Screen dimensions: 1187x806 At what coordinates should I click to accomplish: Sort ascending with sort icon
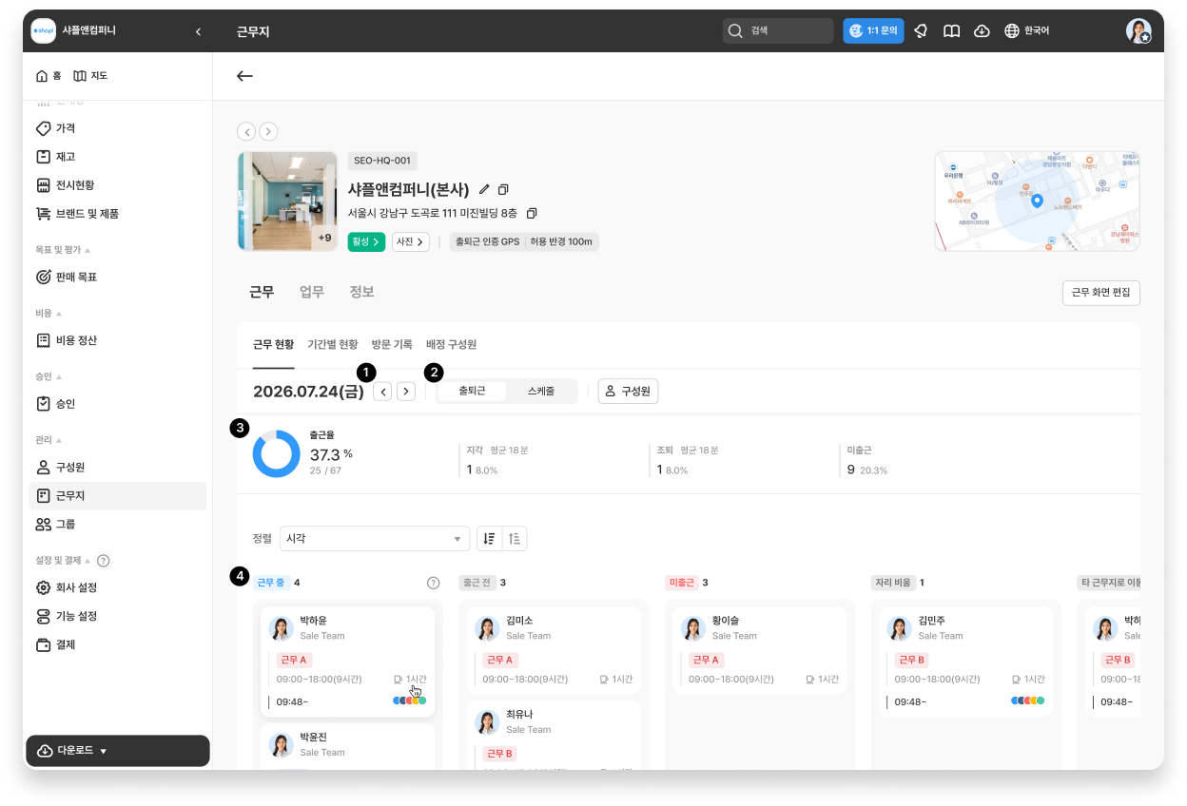tap(515, 539)
